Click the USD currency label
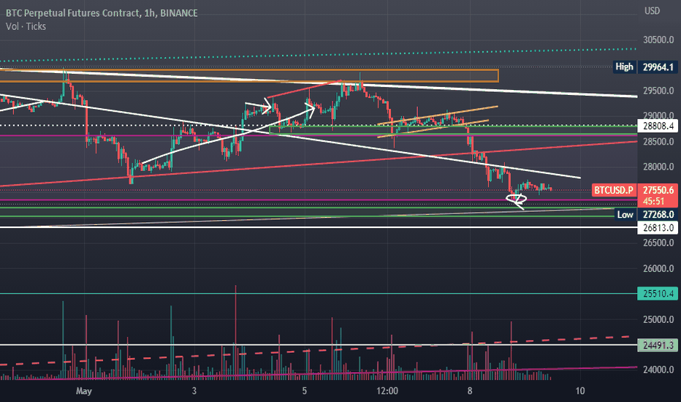681x402 pixels. pos(652,11)
